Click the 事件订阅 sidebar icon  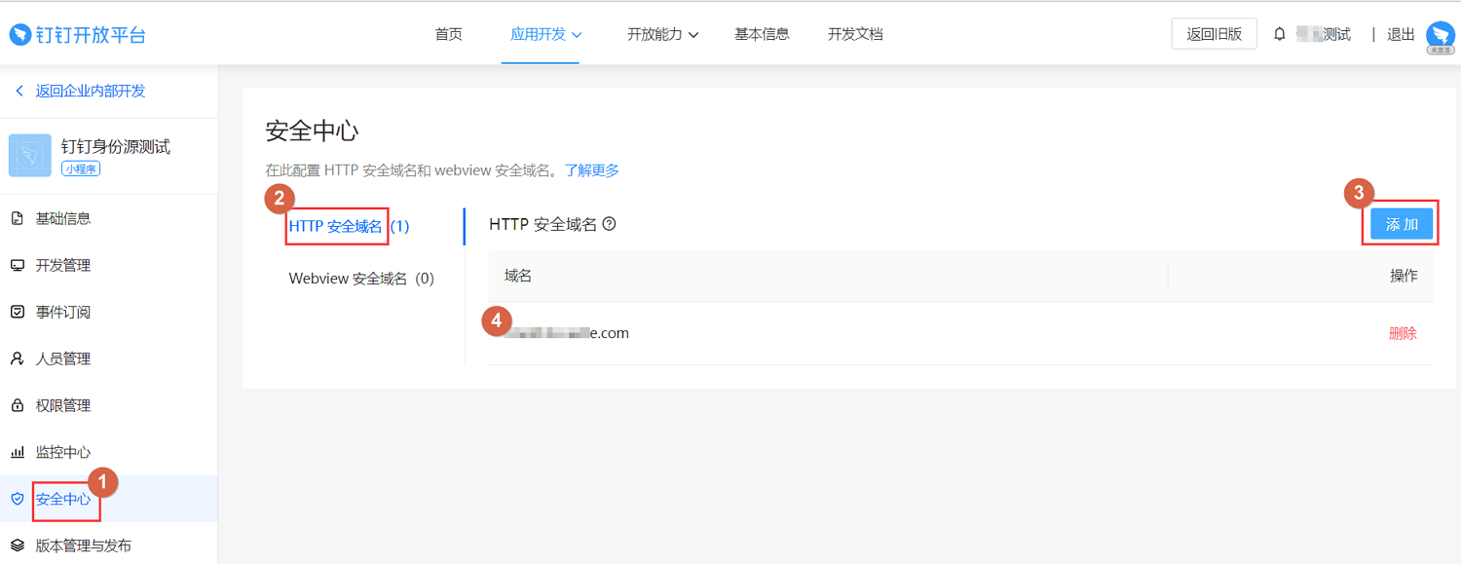tap(17, 312)
